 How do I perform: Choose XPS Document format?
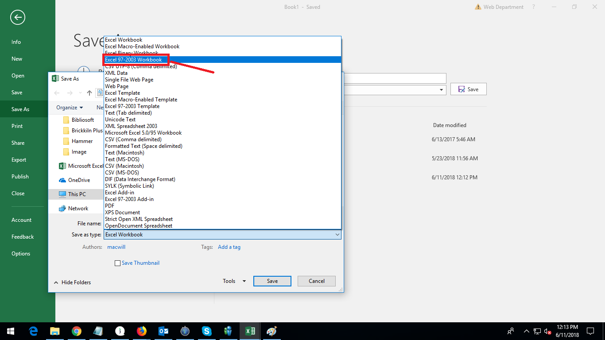point(222,212)
